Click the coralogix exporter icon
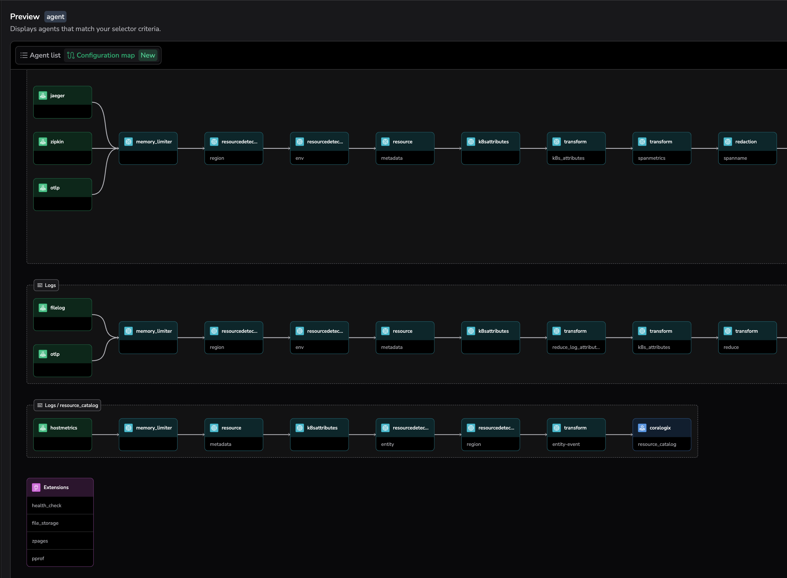Image resolution: width=787 pixels, height=578 pixels. point(642,428)
